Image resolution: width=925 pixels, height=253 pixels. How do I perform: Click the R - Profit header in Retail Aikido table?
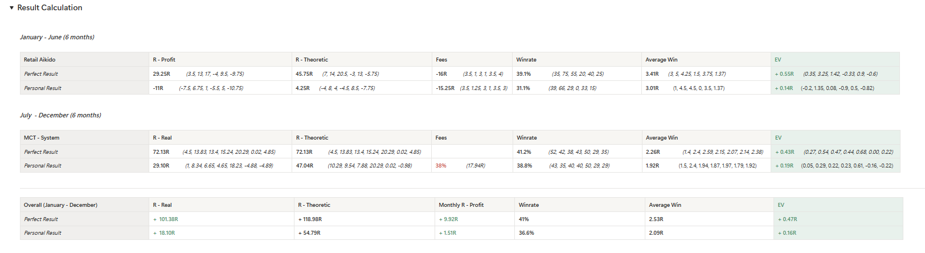tap(220, 59)
